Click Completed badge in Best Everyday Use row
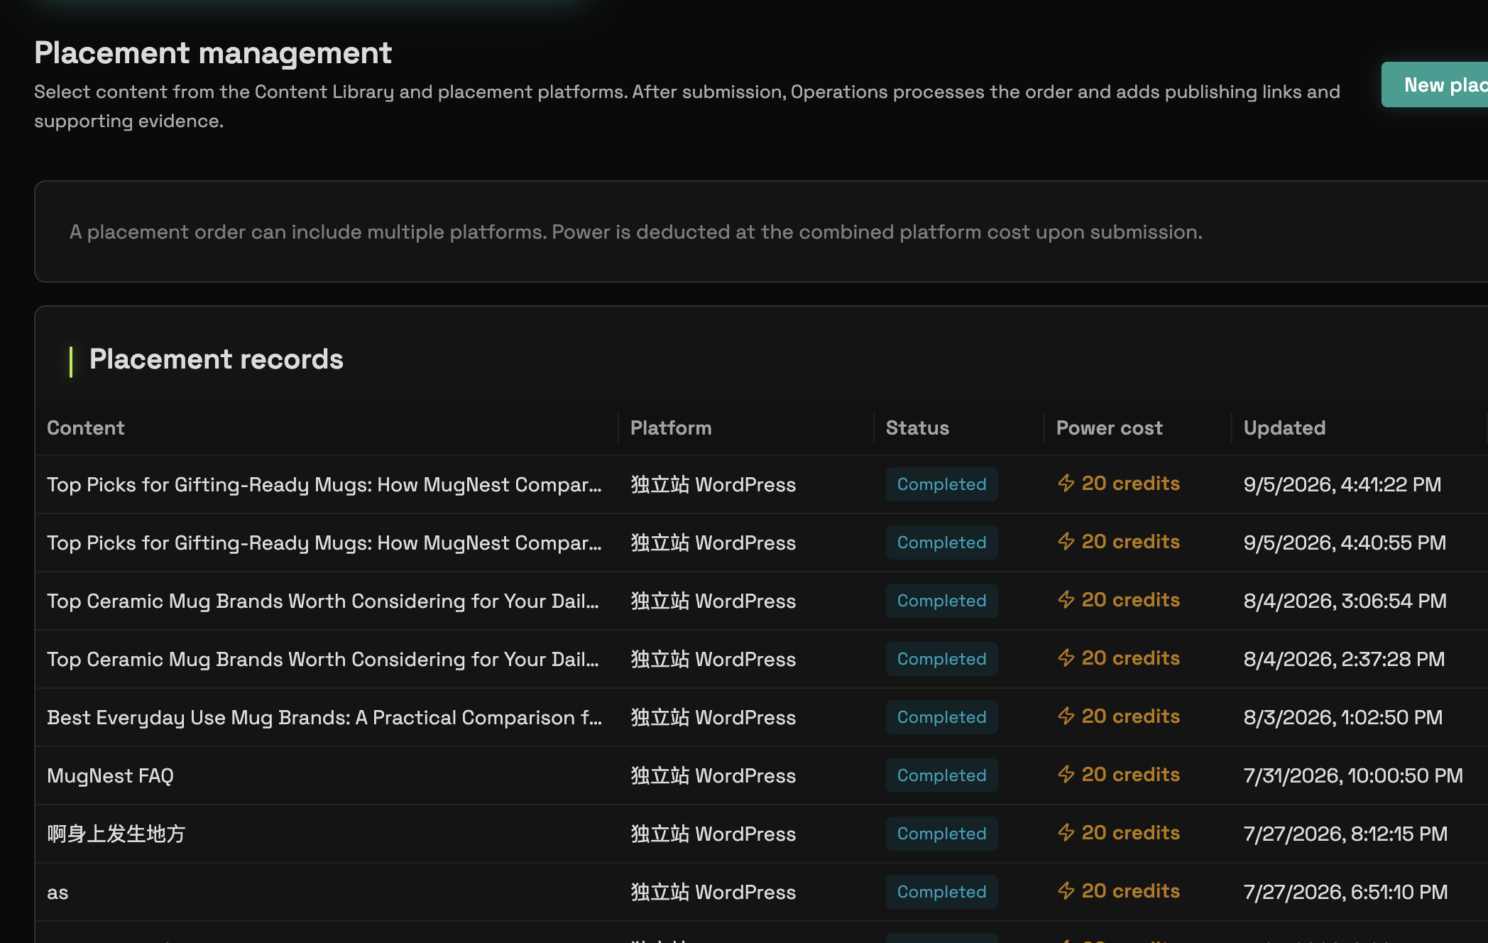Image resolution: width=1488 pixels, height=943 pixels. [x=941, y=717]
